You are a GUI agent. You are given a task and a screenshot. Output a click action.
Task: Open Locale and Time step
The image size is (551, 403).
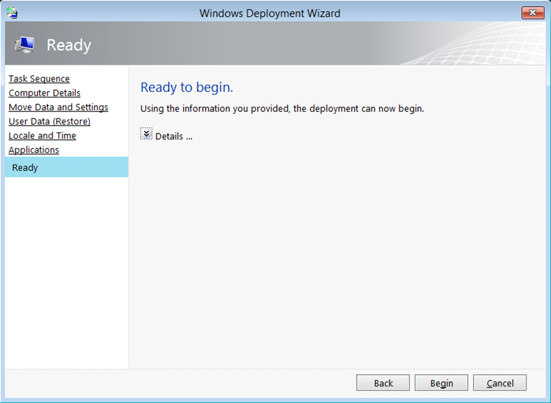(x=42, y=135)
